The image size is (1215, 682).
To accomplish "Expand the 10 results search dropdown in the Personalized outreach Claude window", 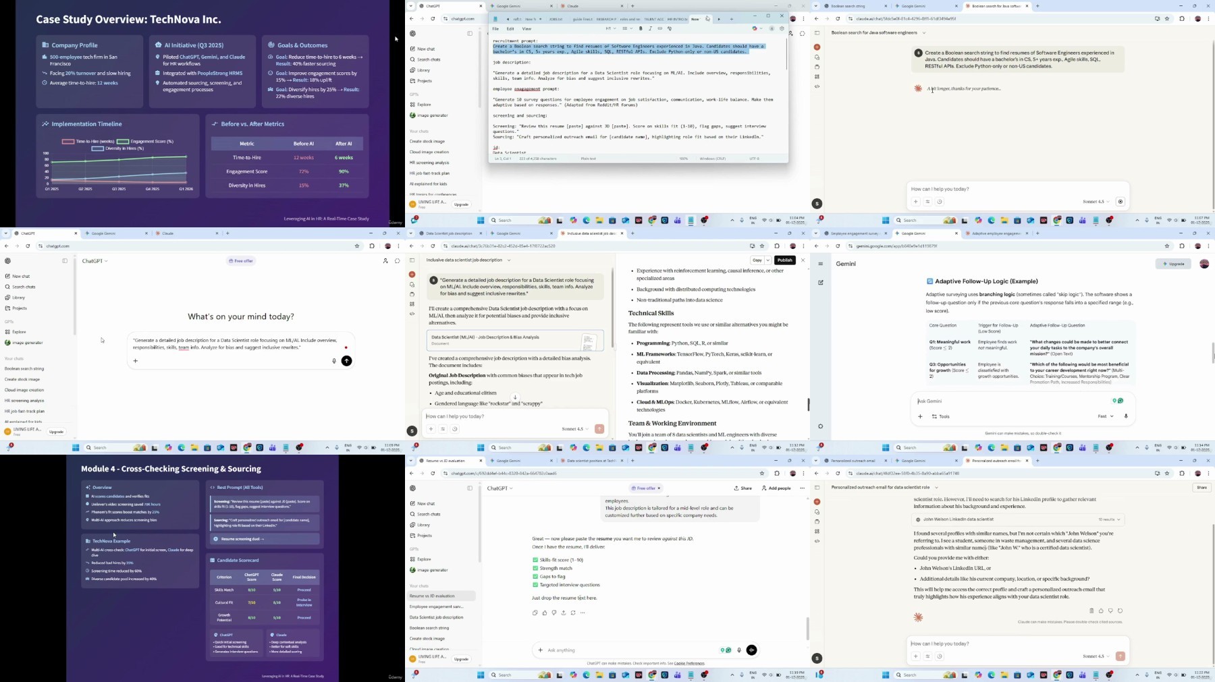I will pos(1110,520).
